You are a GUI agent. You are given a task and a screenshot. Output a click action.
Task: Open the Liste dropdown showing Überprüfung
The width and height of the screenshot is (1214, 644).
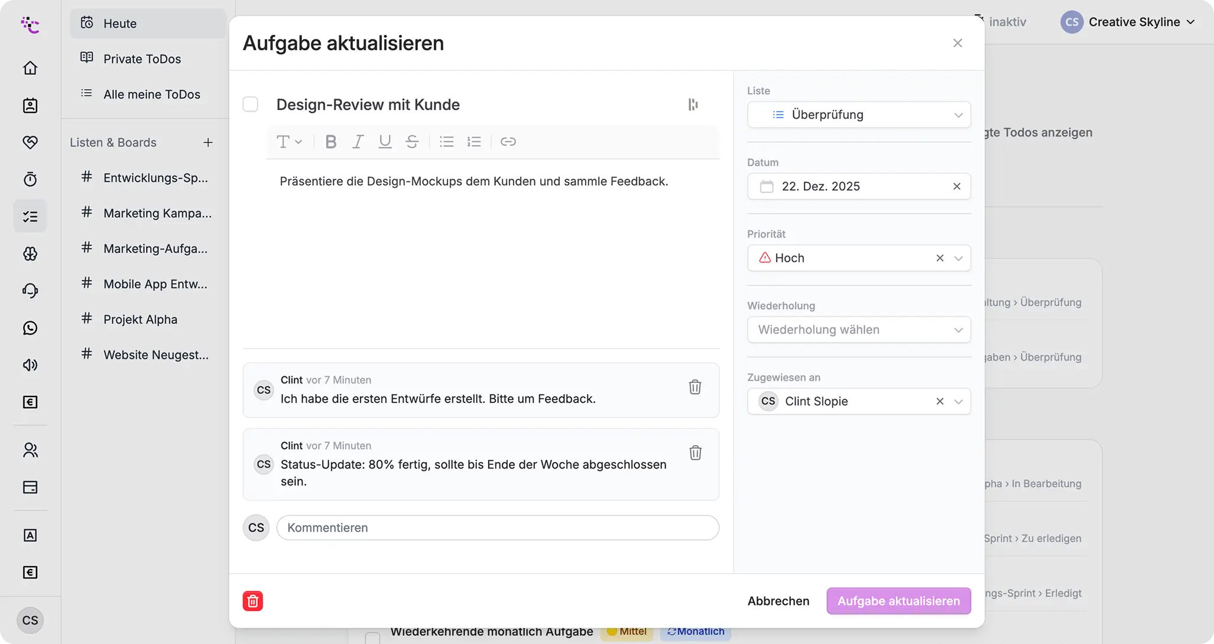(858, 115)
